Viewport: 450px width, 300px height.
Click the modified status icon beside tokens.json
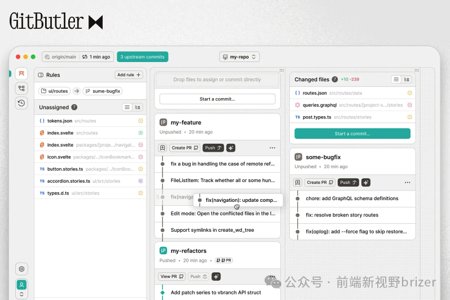(x=140, y=121)
